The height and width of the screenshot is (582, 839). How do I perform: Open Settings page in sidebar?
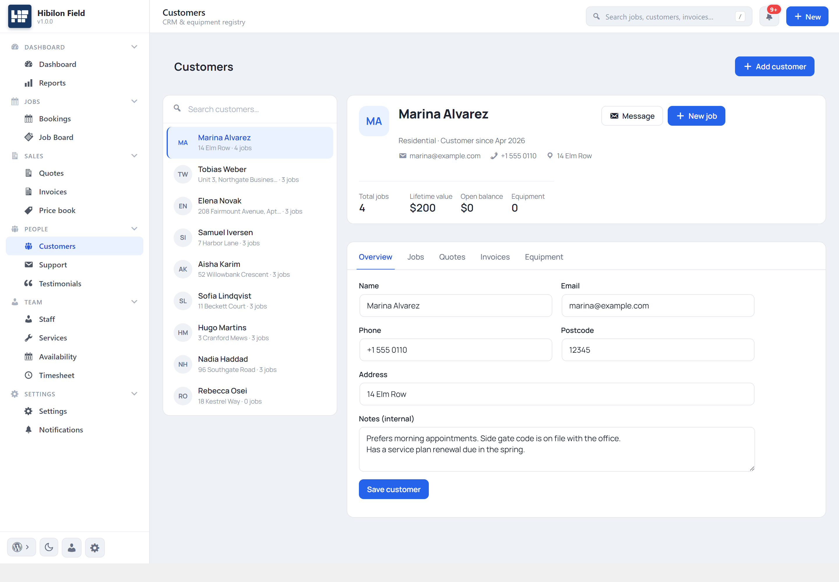(75, 411)
